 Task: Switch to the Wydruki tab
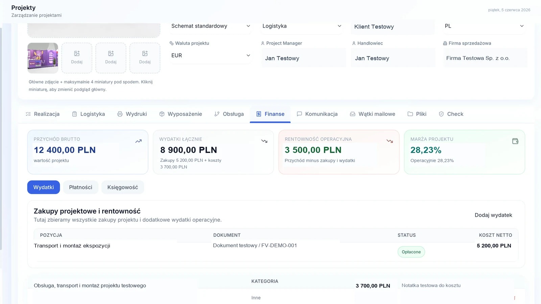point(132,114)
